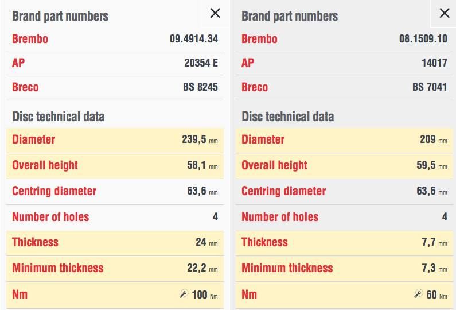Close the right Brand part numbers panel
Screen dimensions: 456x310
click(445, 13)
